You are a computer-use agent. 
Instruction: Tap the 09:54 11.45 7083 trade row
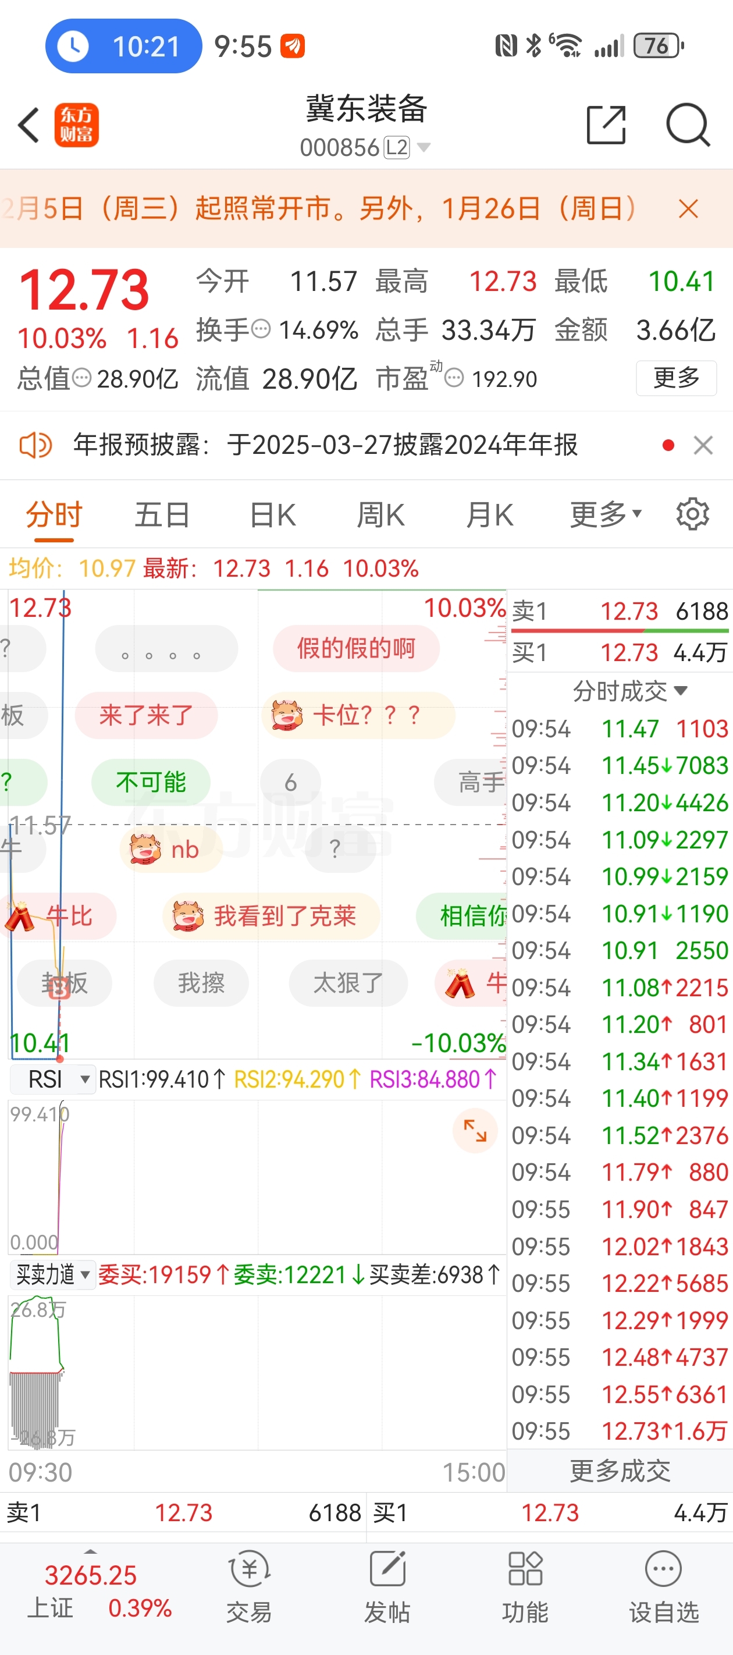(620, 765)
